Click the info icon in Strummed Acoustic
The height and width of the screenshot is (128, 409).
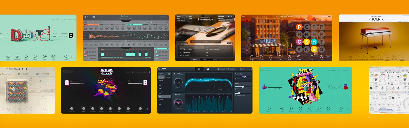click(231, 43)
